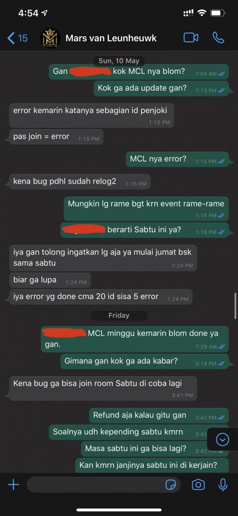Launch the camera from the input bar
This screenshot has width=238, height=516.
(x=198, y=485)
